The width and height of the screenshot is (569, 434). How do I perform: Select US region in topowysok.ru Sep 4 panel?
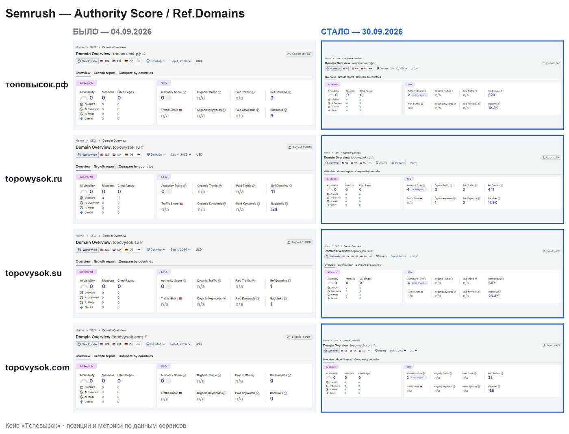click(105, 155)
